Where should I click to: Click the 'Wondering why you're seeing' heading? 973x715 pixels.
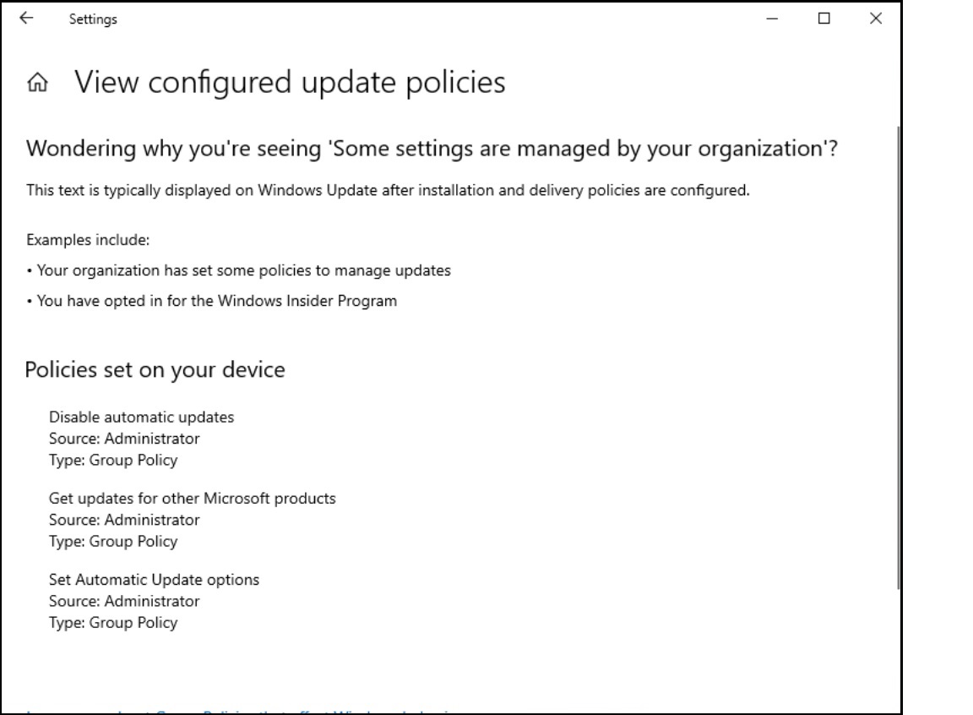pyautogui.click(x=431, y=149)
